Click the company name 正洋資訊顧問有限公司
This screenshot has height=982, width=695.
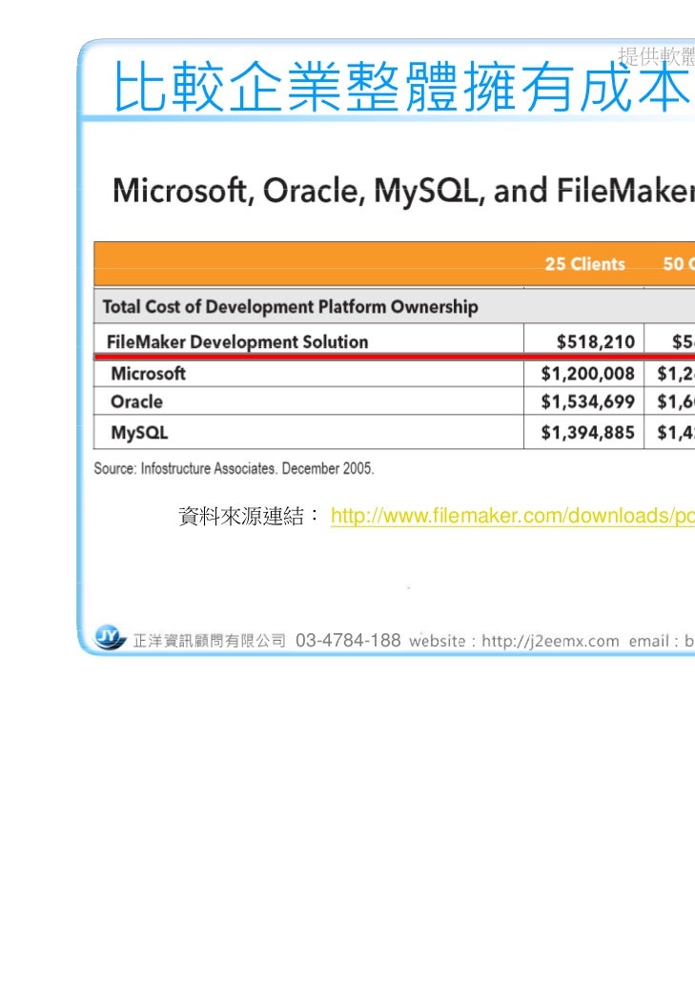(210, 641)
